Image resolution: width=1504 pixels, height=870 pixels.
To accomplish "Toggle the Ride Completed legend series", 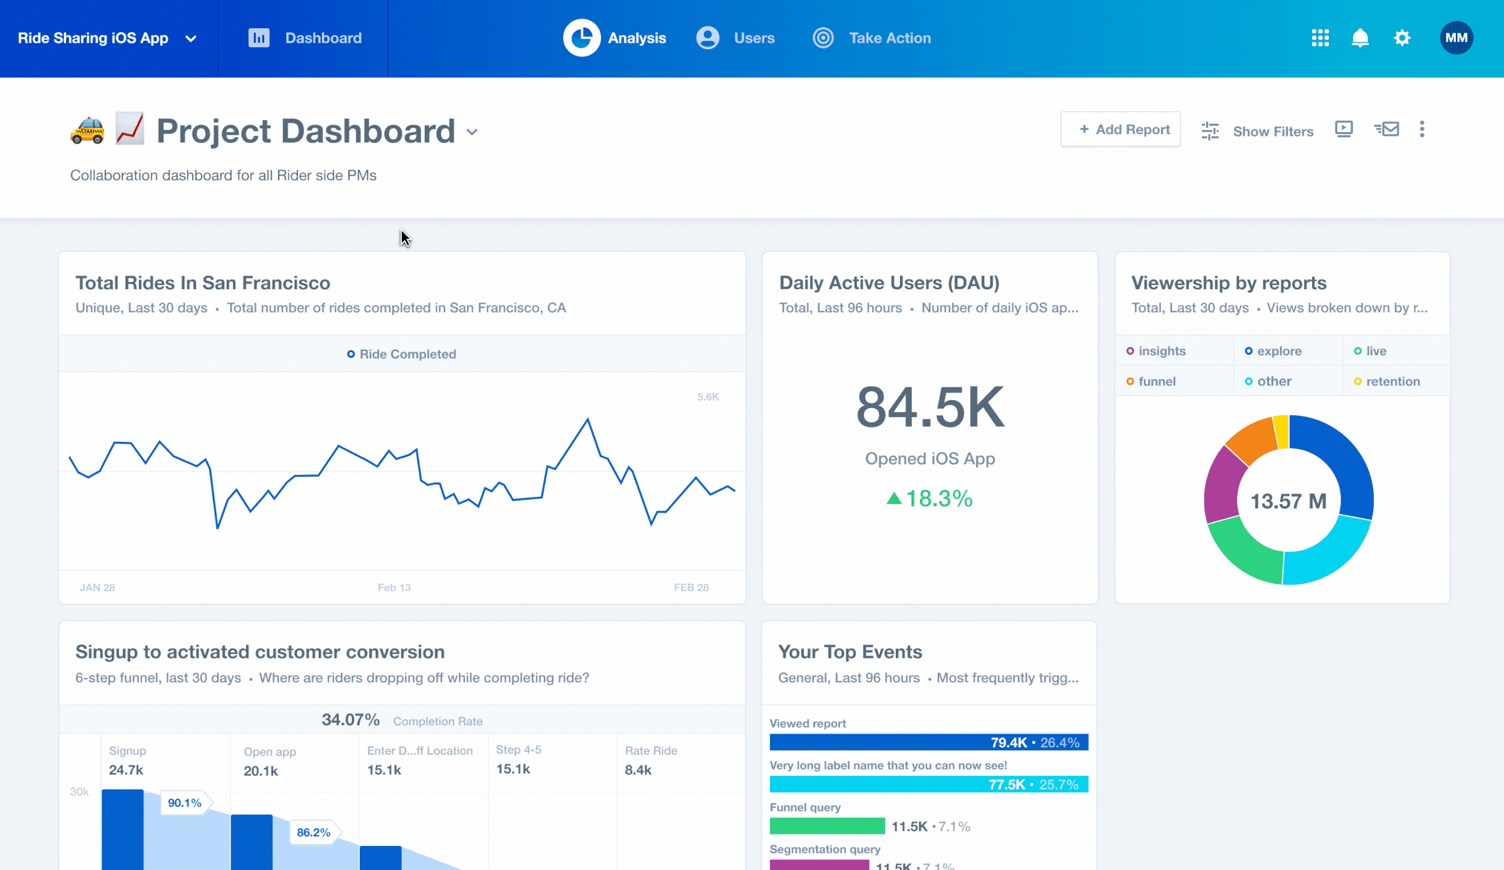I will click(401, 354).
